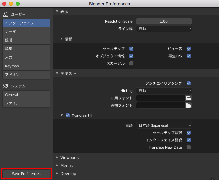
Task: Click the Save Preferences button
Action: [26, 174]
